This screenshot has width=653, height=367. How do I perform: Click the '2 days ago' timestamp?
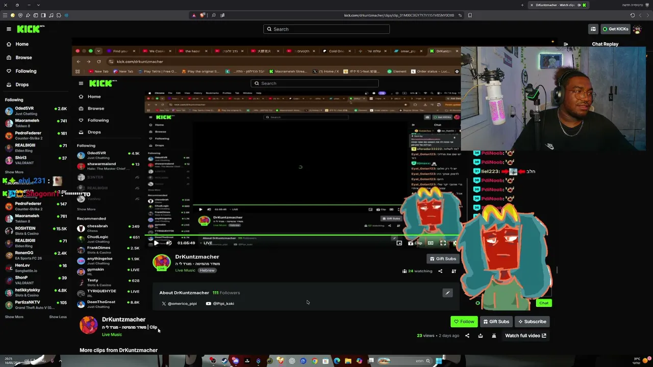[449, 336]
